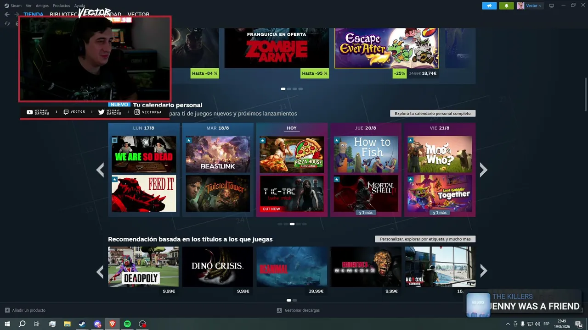Select the last calendar page dot
Viewport: 588px width, 330px height.
pos(304,224)
